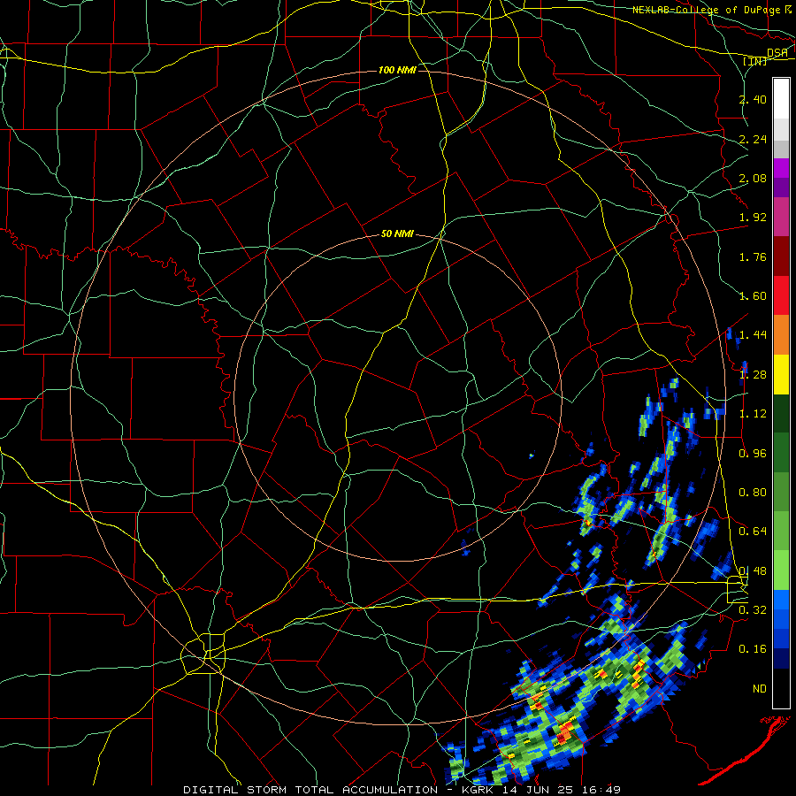This screenshot has height=796, width=796.
Task: Click the 50 NMI range ring label
Action: pyautogui.click(x=397, y=233)
